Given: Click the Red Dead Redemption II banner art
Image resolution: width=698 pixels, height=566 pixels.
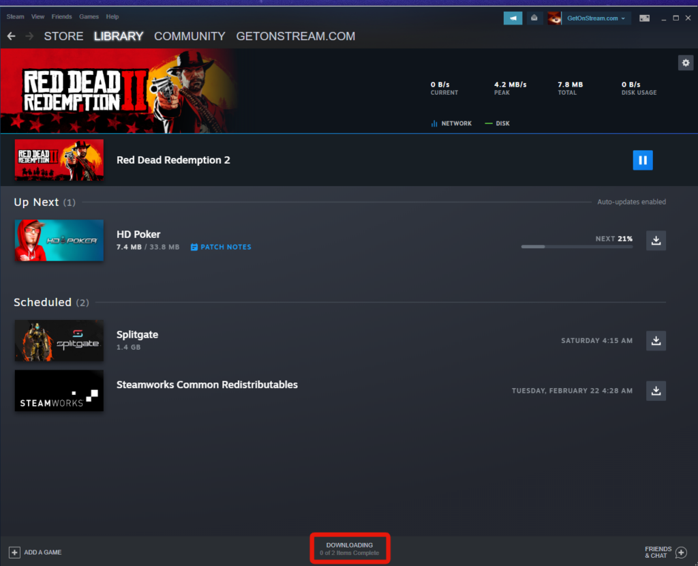Looking at the screenshot, I should click(x=119, y=91).
